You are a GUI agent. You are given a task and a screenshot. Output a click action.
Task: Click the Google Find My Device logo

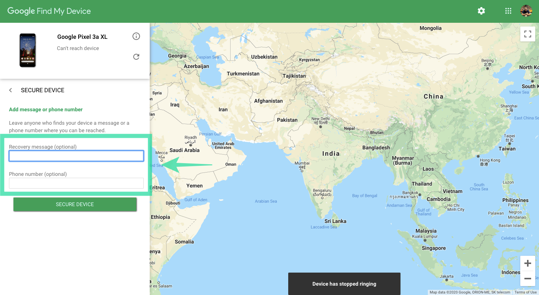click(49, 11)
